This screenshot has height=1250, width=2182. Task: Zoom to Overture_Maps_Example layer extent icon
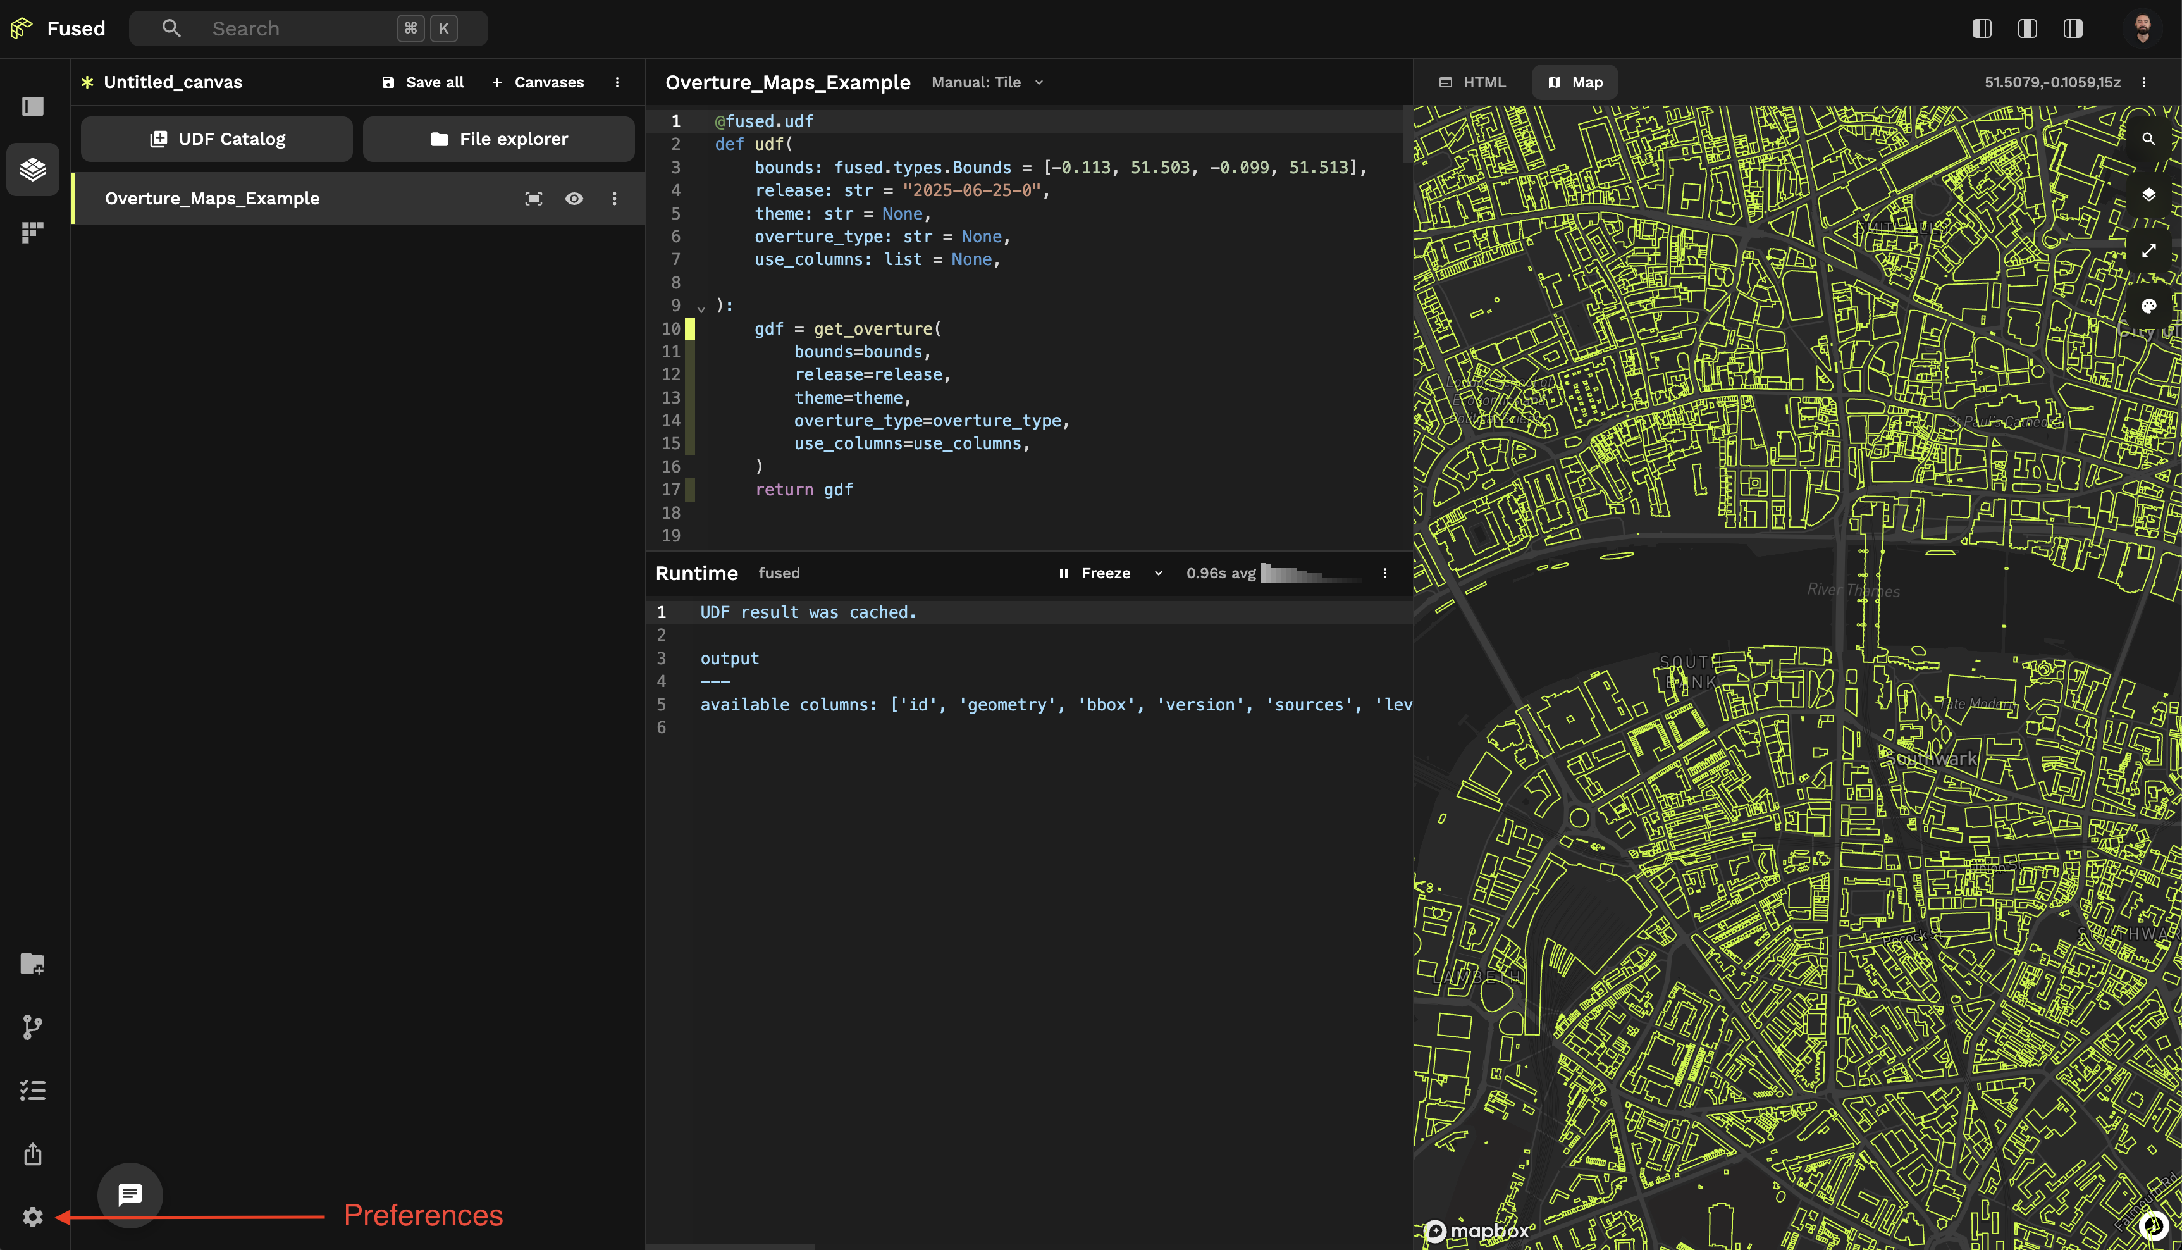tap(533, 199)
